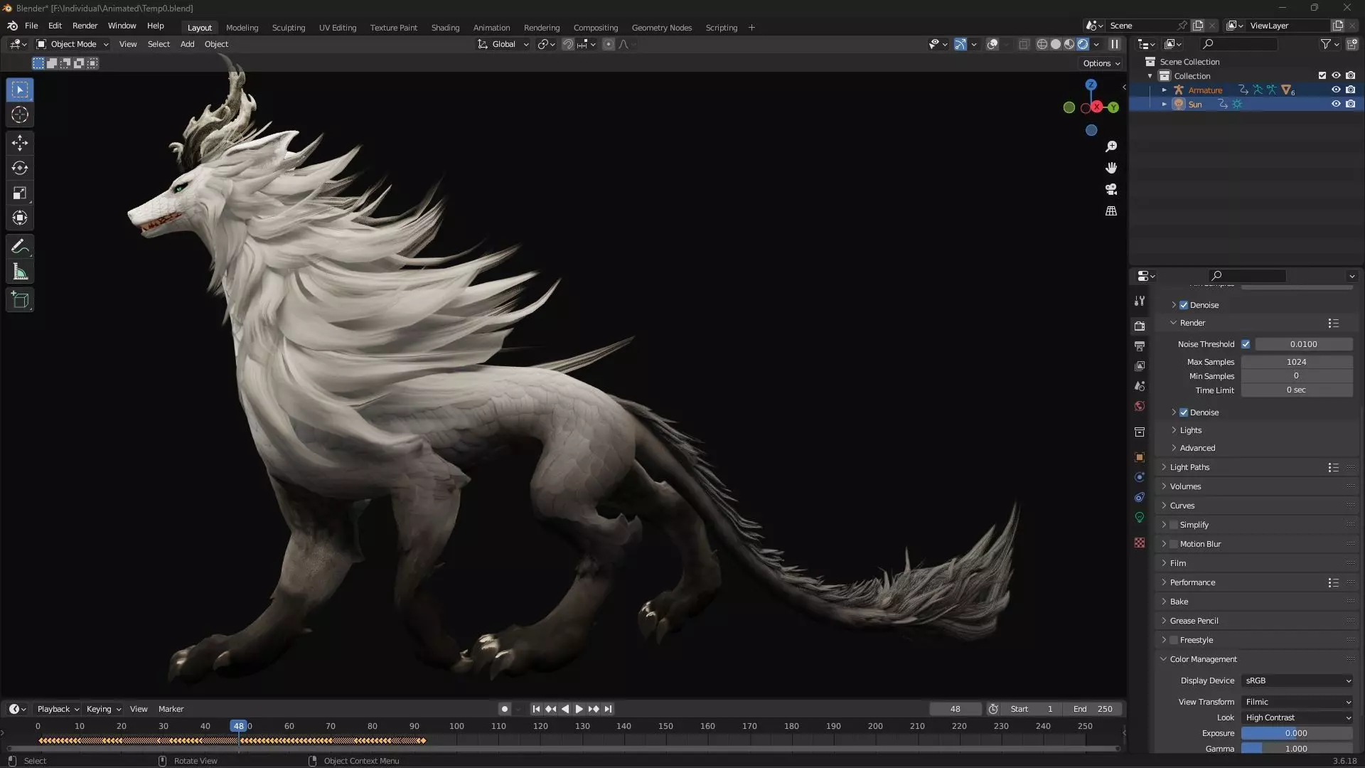
Task: Disable the Render Denoise checkbox
Action: click(x=1184, y=412)
